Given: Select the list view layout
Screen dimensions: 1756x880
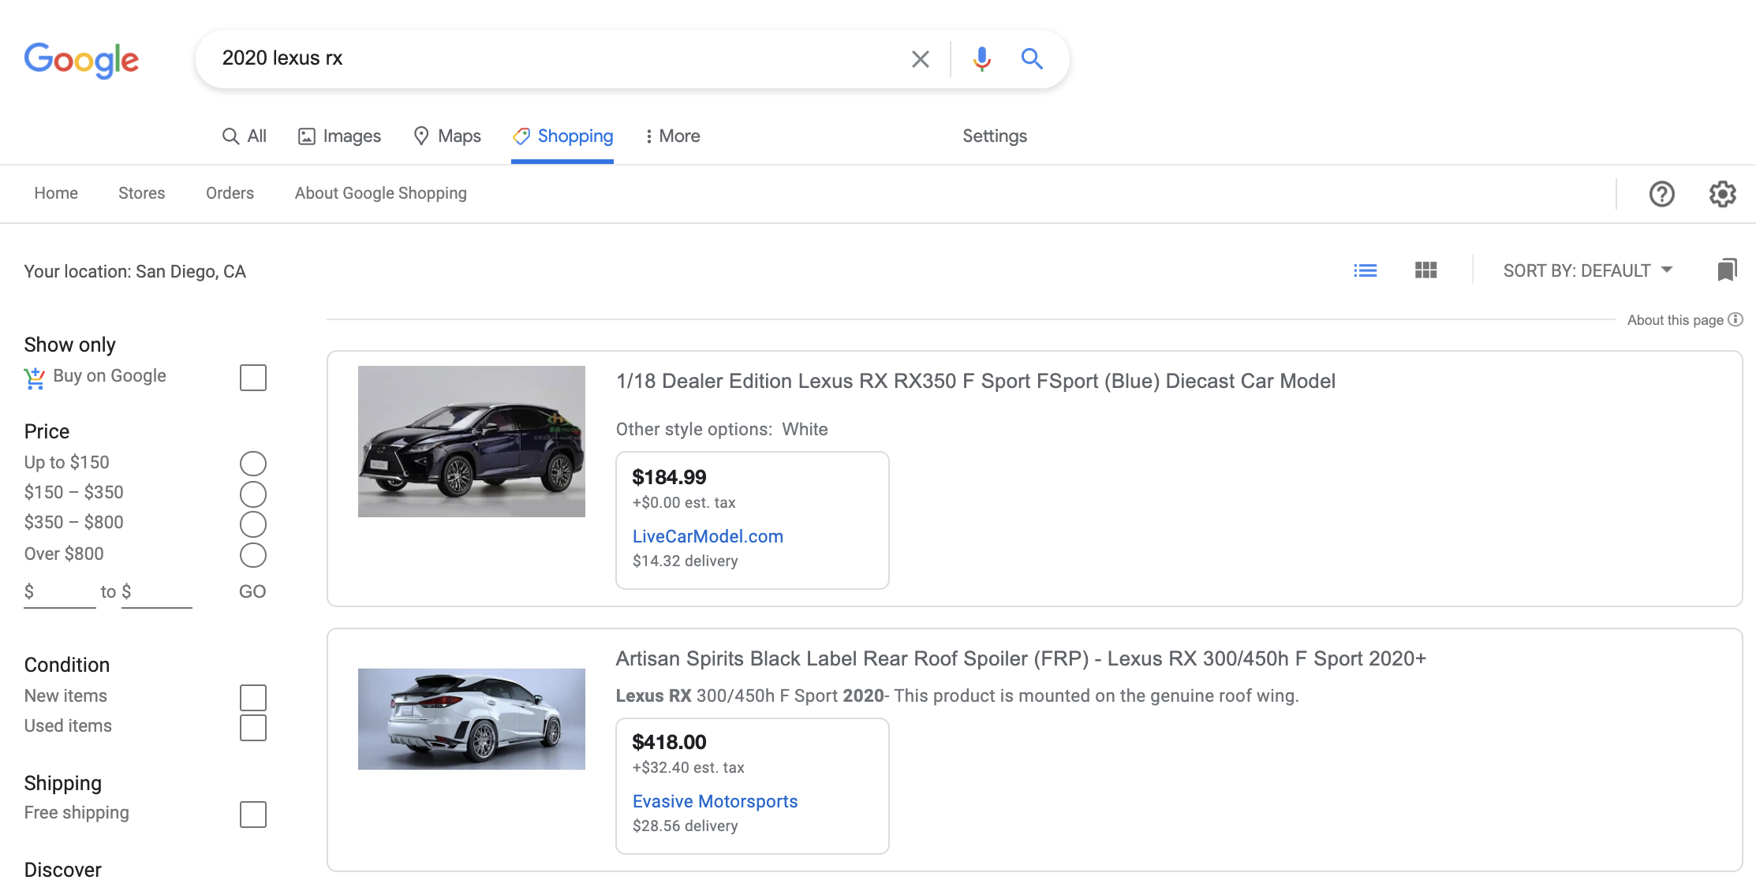Looking at the screenshot, I should click(1366, 270).
